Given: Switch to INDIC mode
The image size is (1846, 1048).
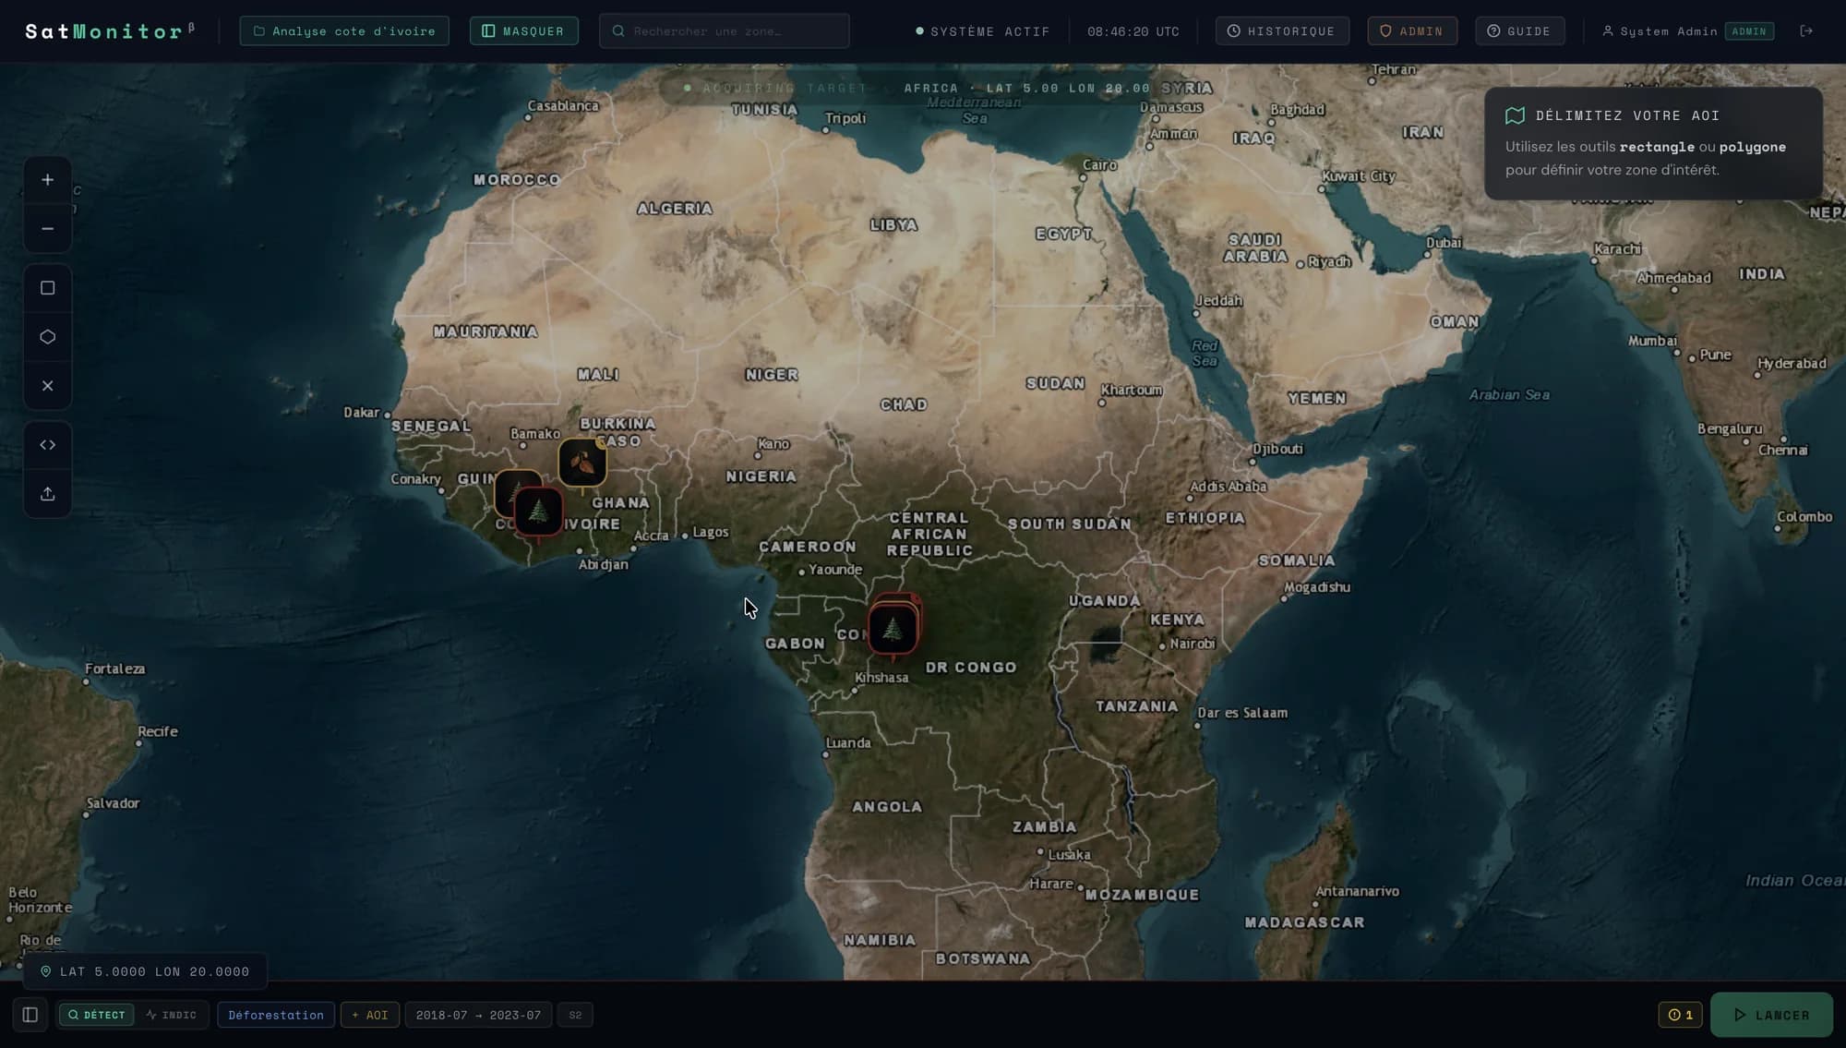Looking at the screenshot, I should [172, 1015].
